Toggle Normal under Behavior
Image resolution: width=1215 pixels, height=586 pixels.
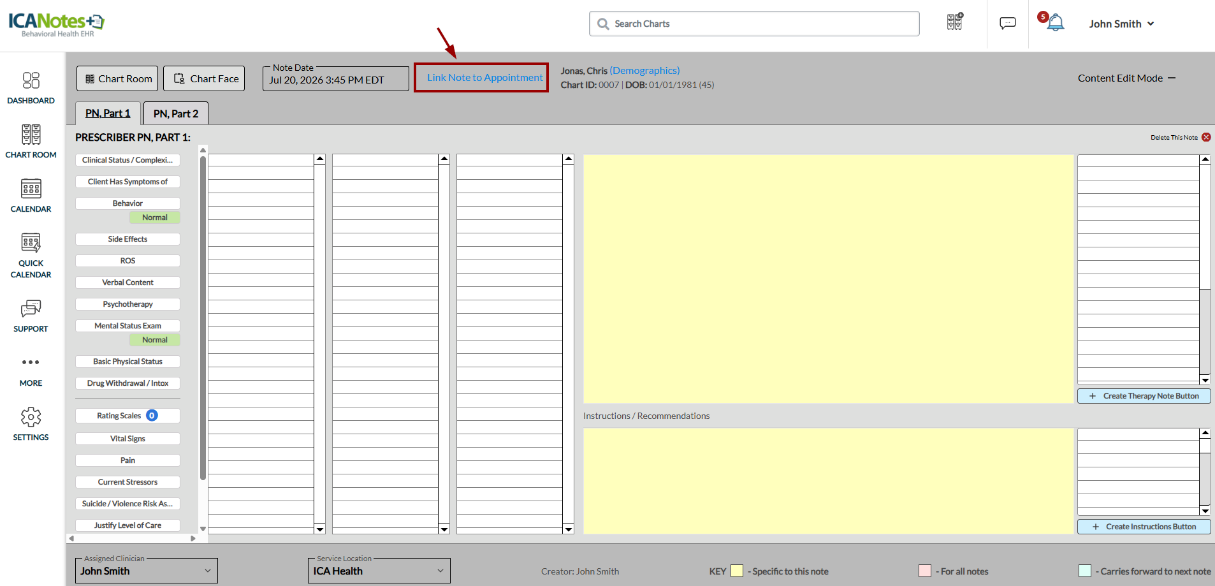[x=155, y=217]
